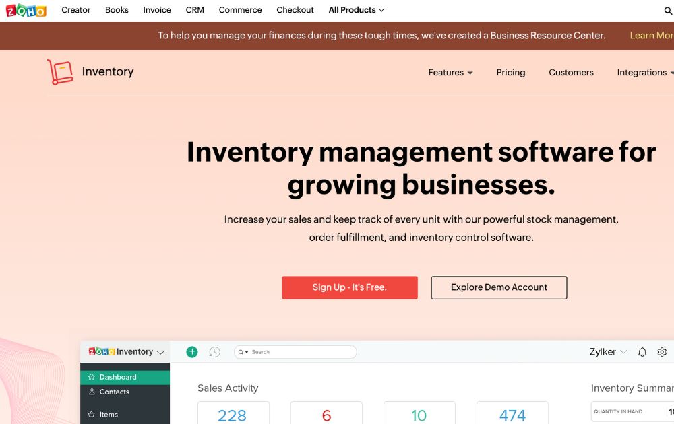
Task: Expand the All Products dropdown
Action: coord(357,10)
